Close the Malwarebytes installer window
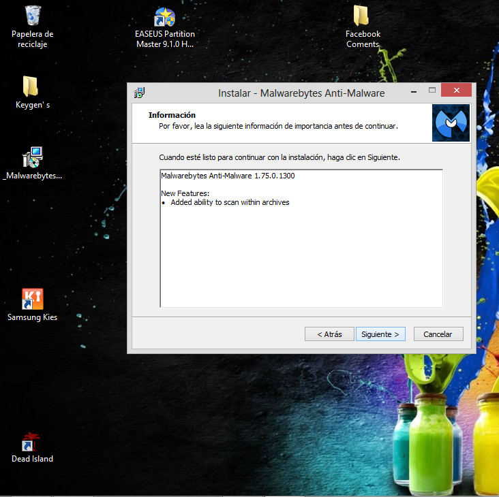The height and width of the screenshot is (497, 499). (456, 90)
